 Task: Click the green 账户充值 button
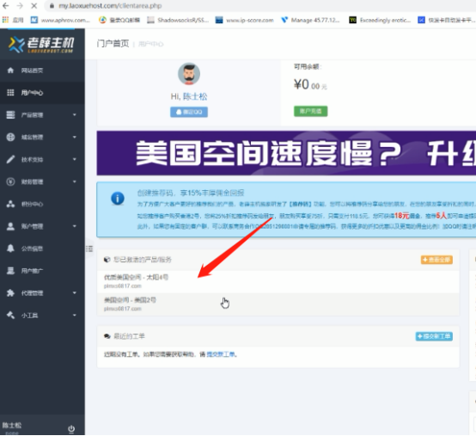point(310,111)
